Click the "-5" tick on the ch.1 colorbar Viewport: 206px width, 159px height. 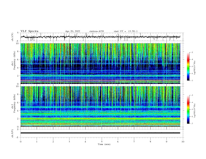click(192, 67)
